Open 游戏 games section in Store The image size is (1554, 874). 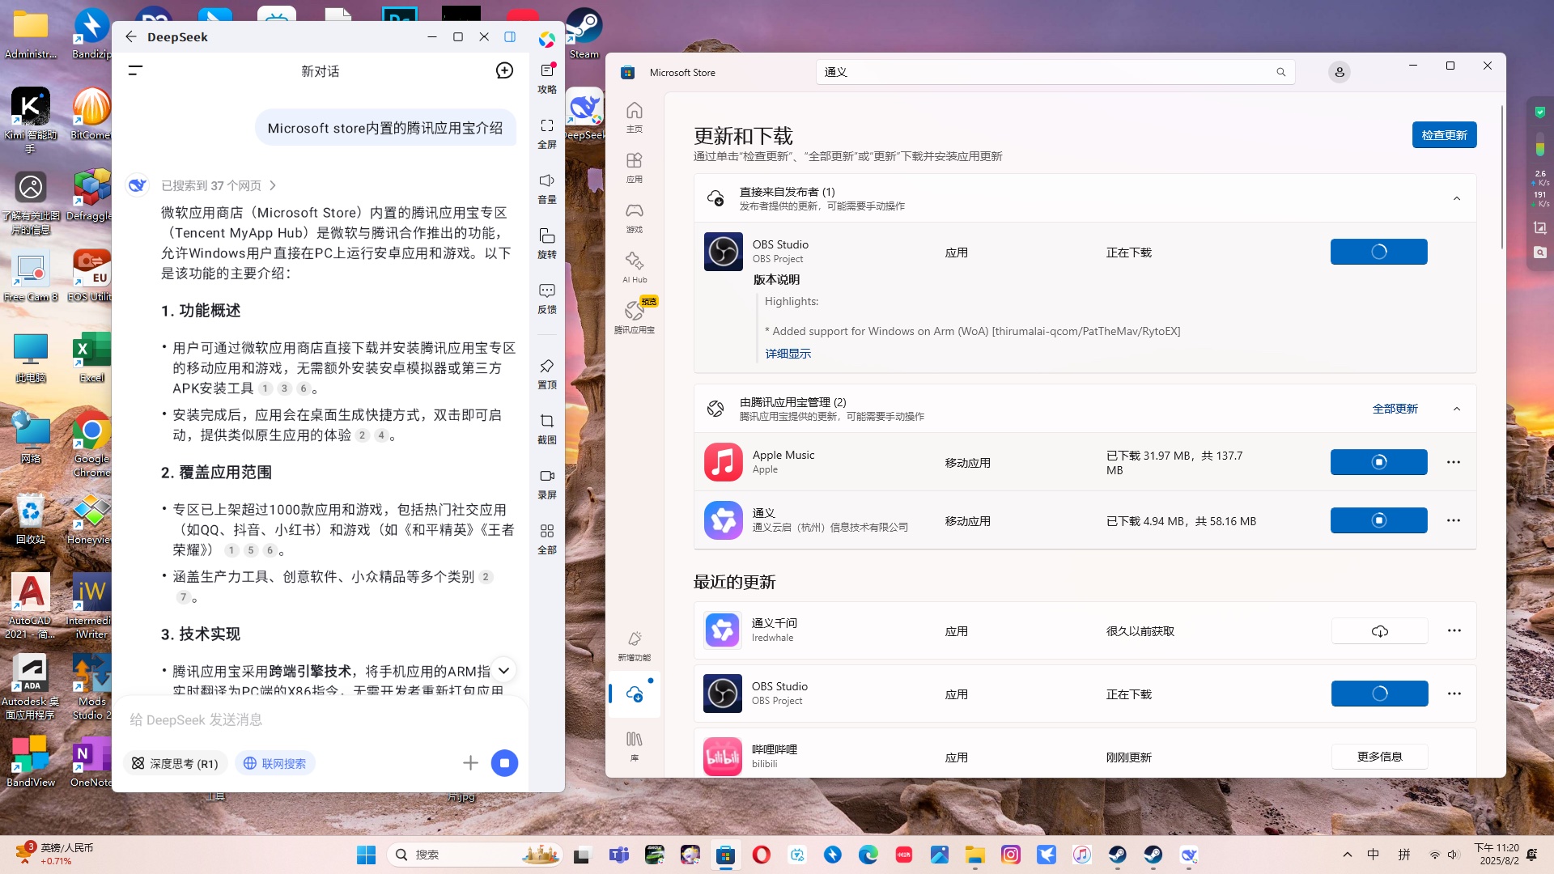[635, 218]
